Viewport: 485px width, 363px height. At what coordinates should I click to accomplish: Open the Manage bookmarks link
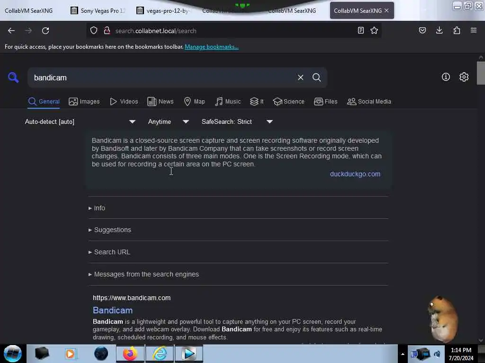212,47
